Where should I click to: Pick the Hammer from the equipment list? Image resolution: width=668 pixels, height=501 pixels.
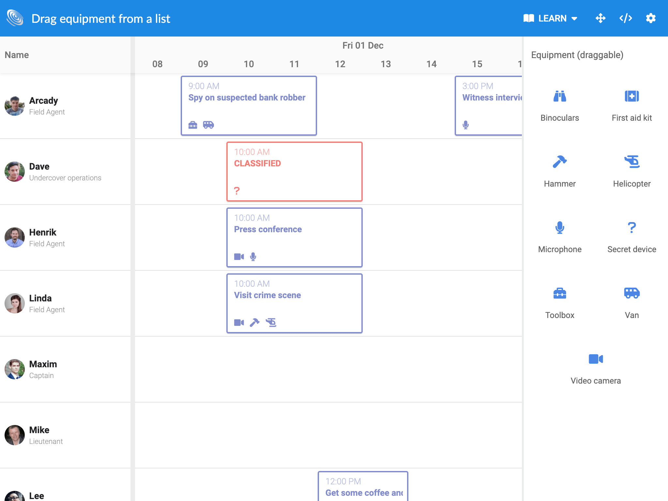coord(559,161)
